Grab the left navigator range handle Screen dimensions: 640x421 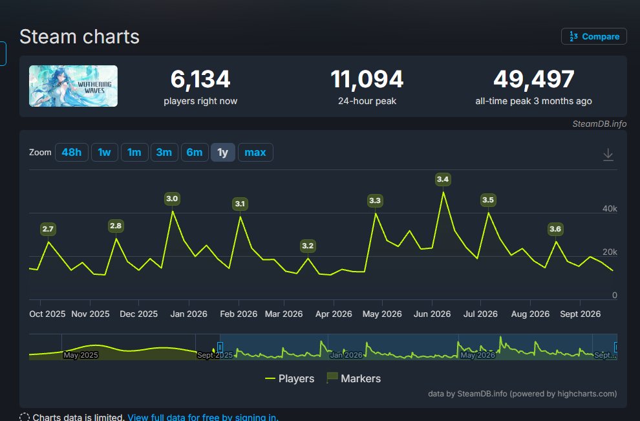click(220, 347)
